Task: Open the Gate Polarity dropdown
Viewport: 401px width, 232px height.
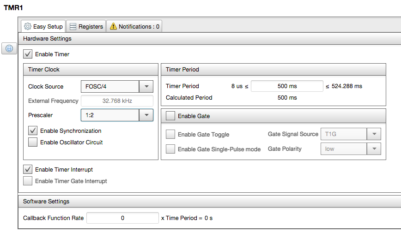Action: click(373, 149)
